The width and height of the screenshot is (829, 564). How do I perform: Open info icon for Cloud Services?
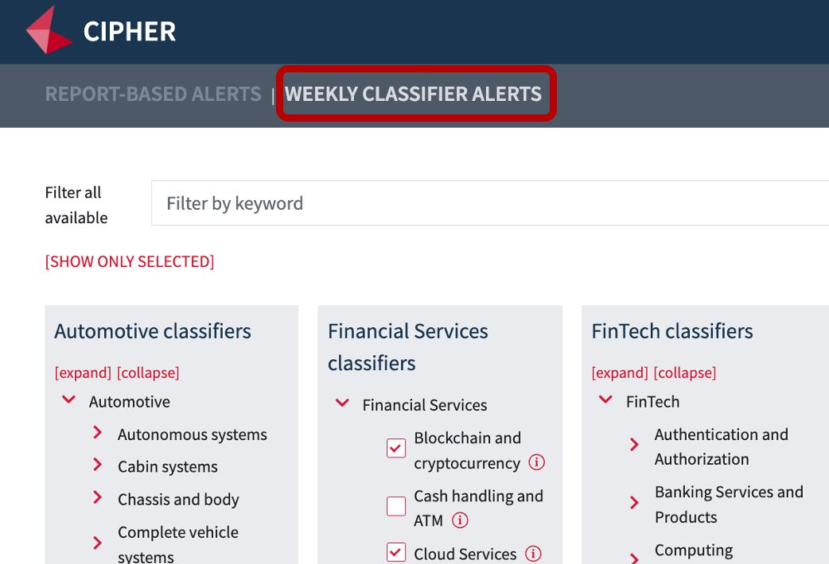point(533,554)
